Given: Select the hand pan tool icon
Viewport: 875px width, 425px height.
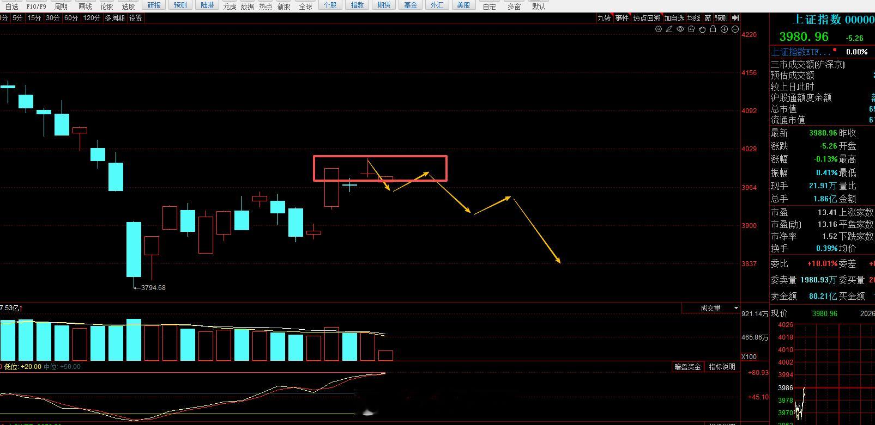Looking at the screenshot, I should point(702,29).
